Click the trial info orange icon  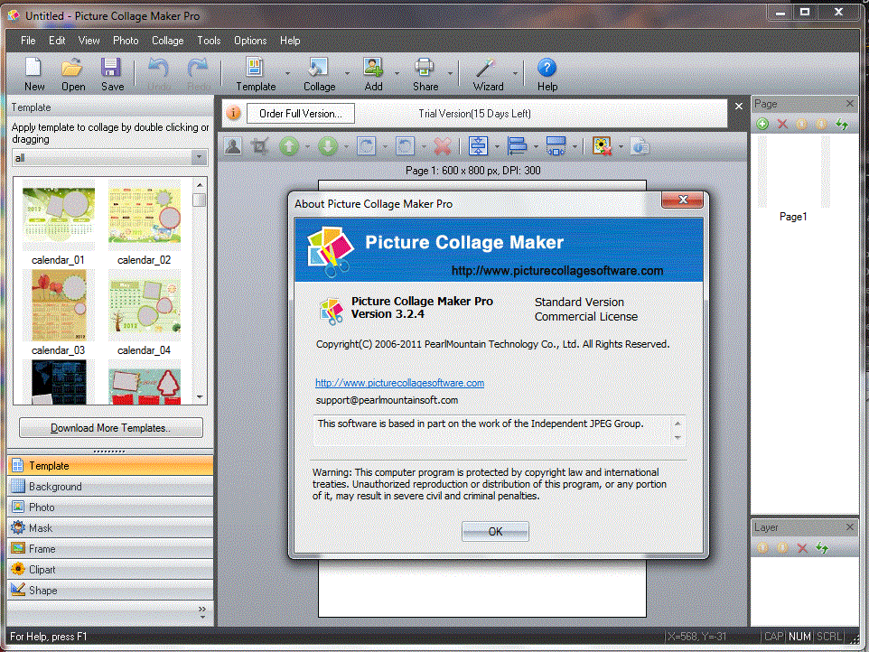[x=234, y=113]
